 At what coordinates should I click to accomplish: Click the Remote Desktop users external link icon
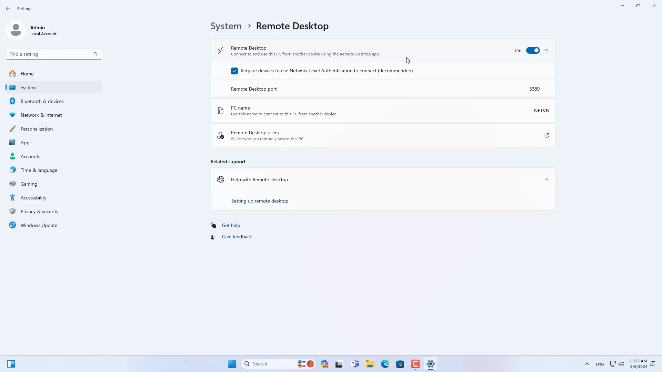(547, 135)
